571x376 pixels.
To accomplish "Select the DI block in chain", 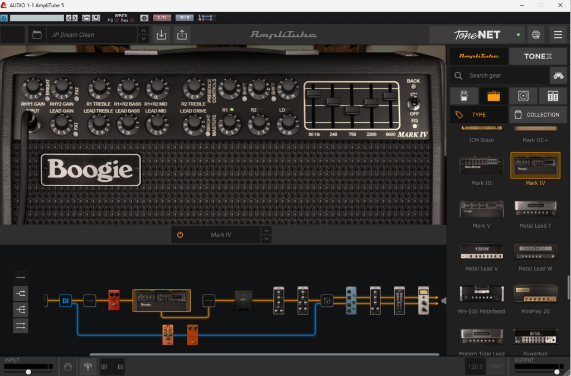I will 66,301.
